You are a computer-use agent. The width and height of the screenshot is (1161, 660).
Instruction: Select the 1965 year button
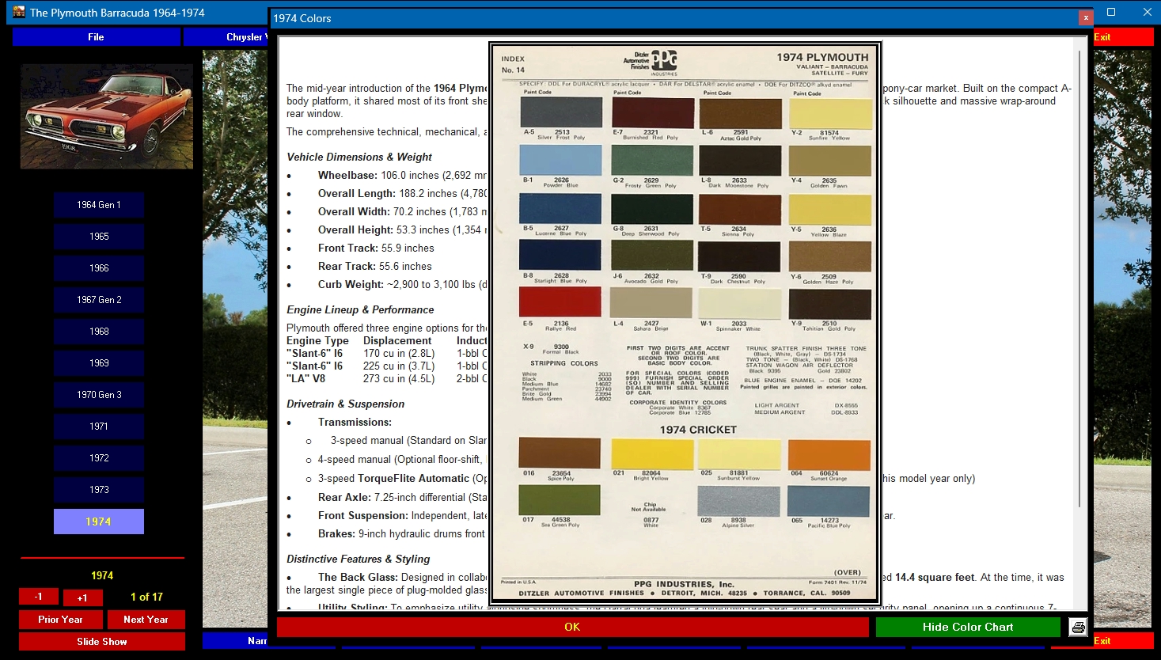(x=99, y=237)
